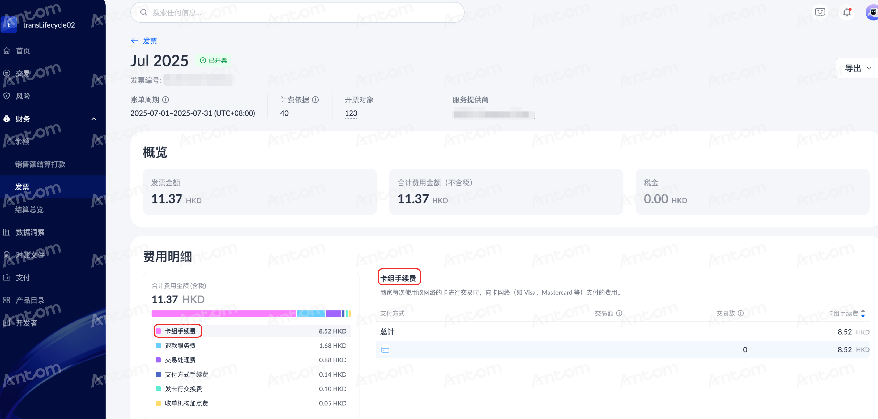Click the light blue fee bar segment
Image resolution: width=878 pixels, height=419 pixels.
[x=311, y=313]
